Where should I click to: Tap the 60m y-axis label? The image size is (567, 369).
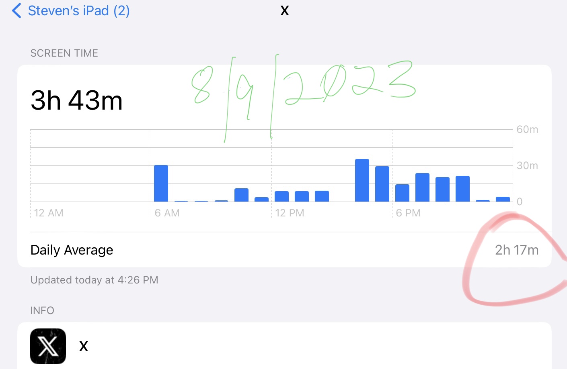pos(527,130)
